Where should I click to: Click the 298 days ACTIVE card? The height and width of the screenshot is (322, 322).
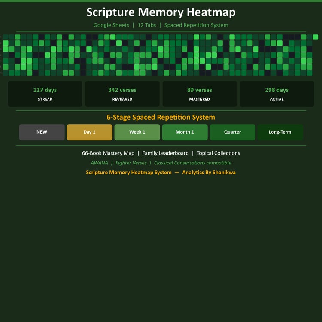pos(277,94)
